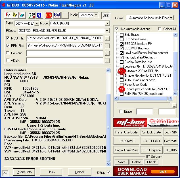Click the Phone Info button
The width and height of the screenshot is (180, 178).
(24, 172)
